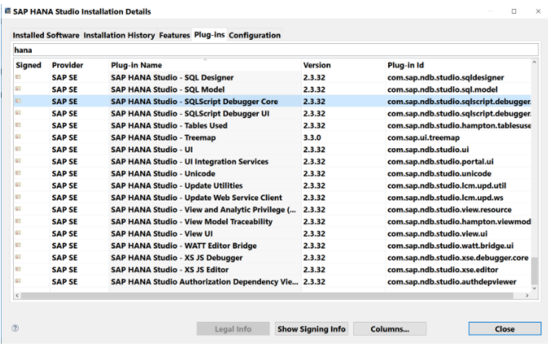The image size is (548, 347).
Task: Open the Configuration tab
Action: (254, 35)
